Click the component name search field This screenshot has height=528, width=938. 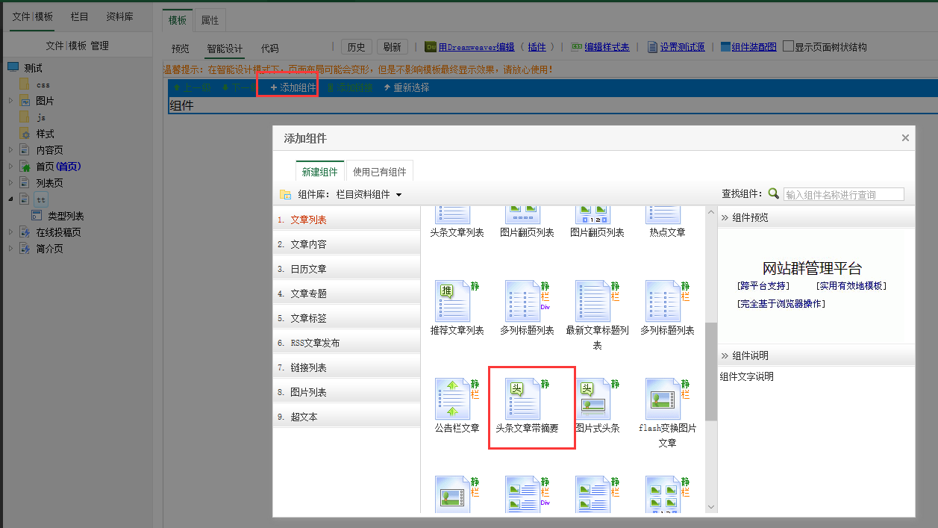pyautogui.click(x=843, y=194)
